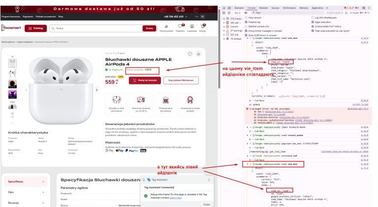This screenshot has width=378, height=207.
Task: Switch to DevTools Performance tab
Action: [x=289, y=8]
